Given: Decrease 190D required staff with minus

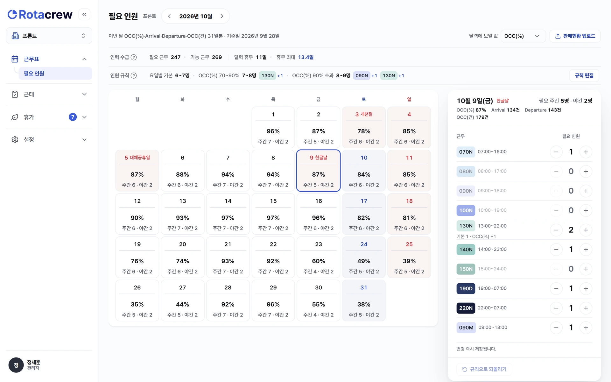Looking at the screenshot, I should (556, 288).
